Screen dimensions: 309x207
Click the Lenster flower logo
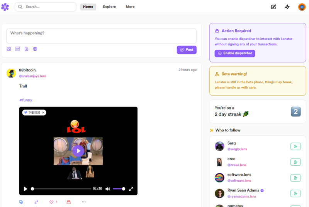(x=5, y=7)
